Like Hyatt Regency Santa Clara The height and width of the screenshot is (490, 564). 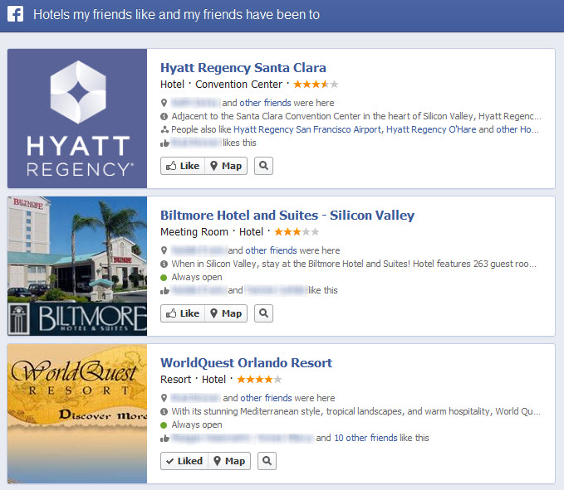pyautogui.click(x=183, y=166)
